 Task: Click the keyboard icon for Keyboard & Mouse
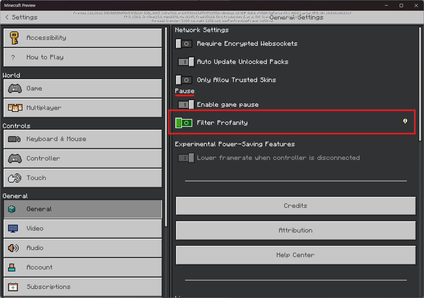click(15, 139)
